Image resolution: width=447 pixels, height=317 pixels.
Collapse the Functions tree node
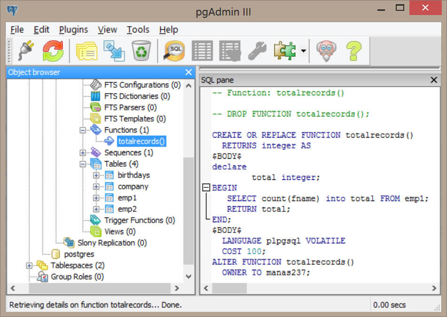point(83,130)
